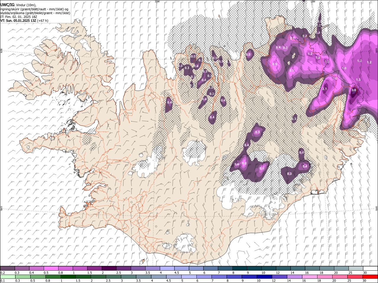
Task: Select the bright red bottom-row swatch labeled 30
Action: click(370, 277)
